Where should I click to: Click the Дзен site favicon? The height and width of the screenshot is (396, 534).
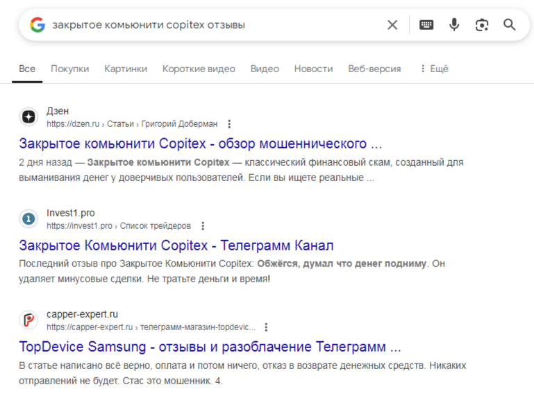click(x=28, y=117)
